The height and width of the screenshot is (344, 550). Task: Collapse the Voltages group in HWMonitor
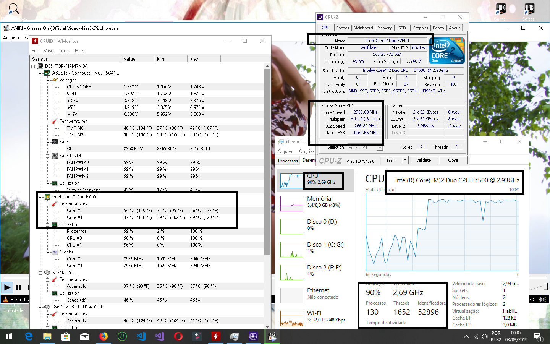(x=48, y=80)
